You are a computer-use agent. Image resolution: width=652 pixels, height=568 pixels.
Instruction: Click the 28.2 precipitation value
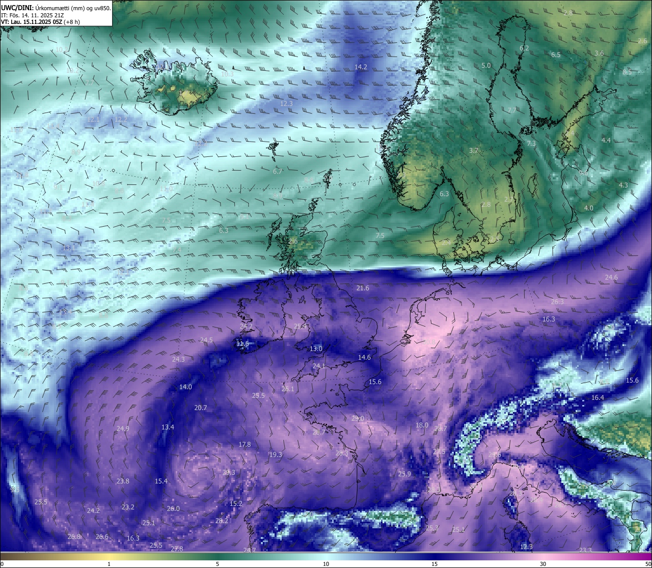[x=222, y=521]
